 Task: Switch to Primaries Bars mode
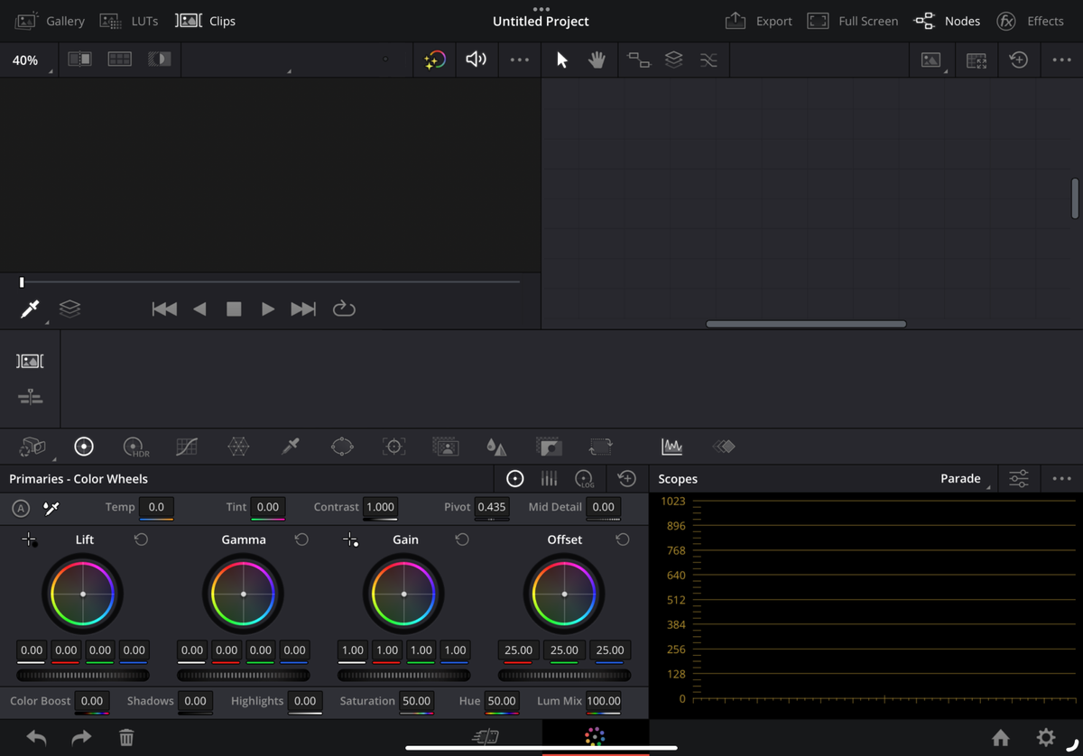click(549, 478)
